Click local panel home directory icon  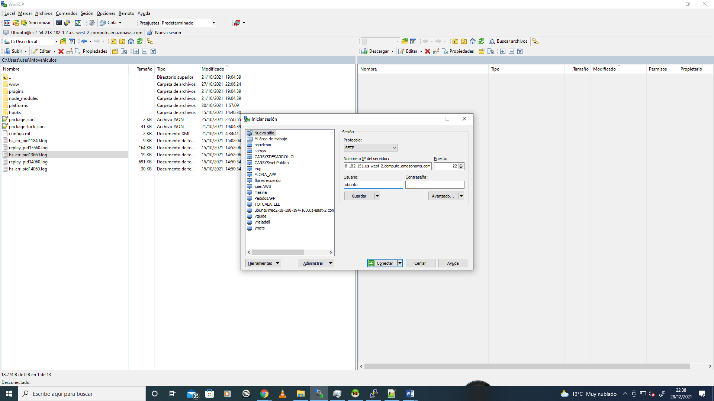click(x=131, y=41)
